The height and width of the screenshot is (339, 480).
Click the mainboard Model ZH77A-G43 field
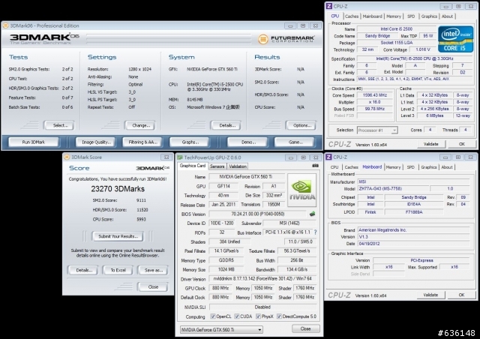click(x=393, y=189)
